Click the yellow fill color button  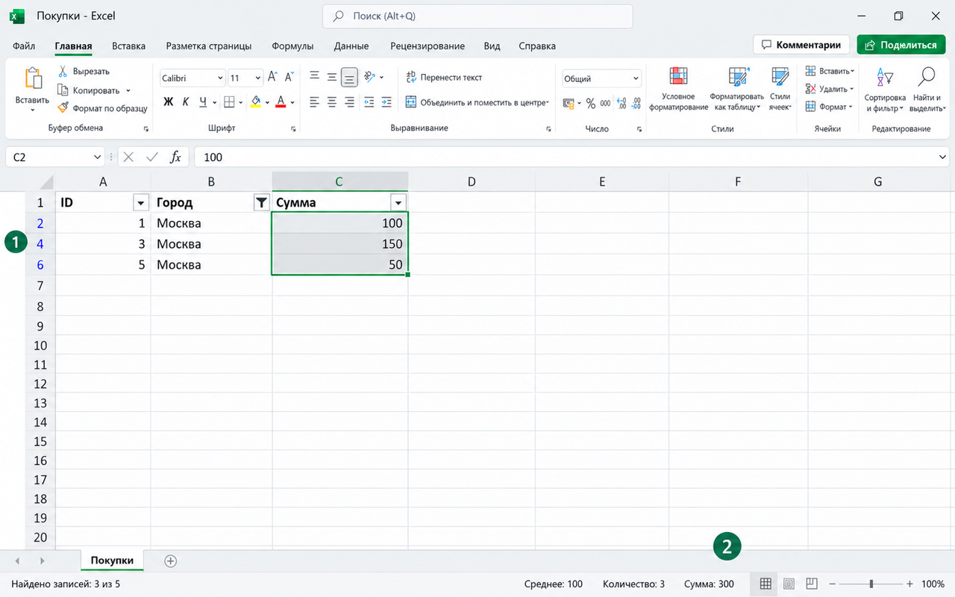click(x=256, y=102)
